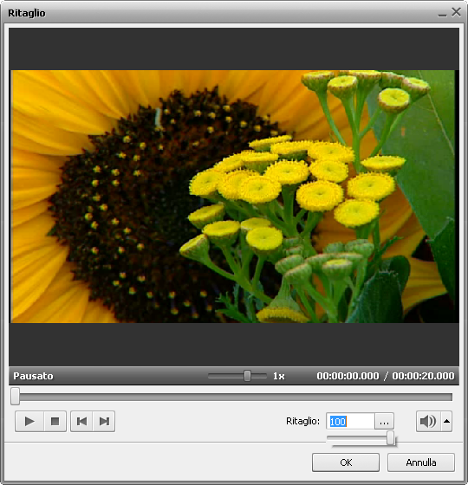468x485 pixels.
Task: Click the playback speed slider handle
Action: click(x=247, y=376)
